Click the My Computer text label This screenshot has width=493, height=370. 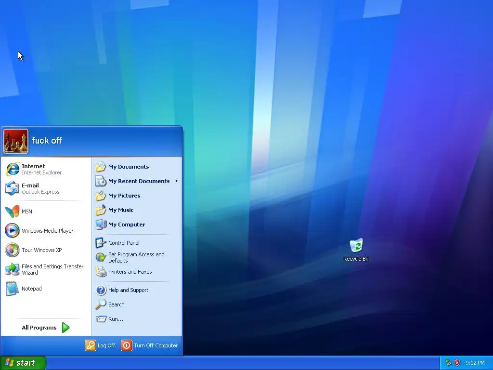[x=127, y=225]
